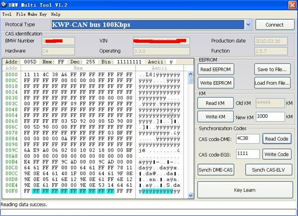Screen dimensions: 298x216
Task: Select address row 000C
Action: point(12,80)
